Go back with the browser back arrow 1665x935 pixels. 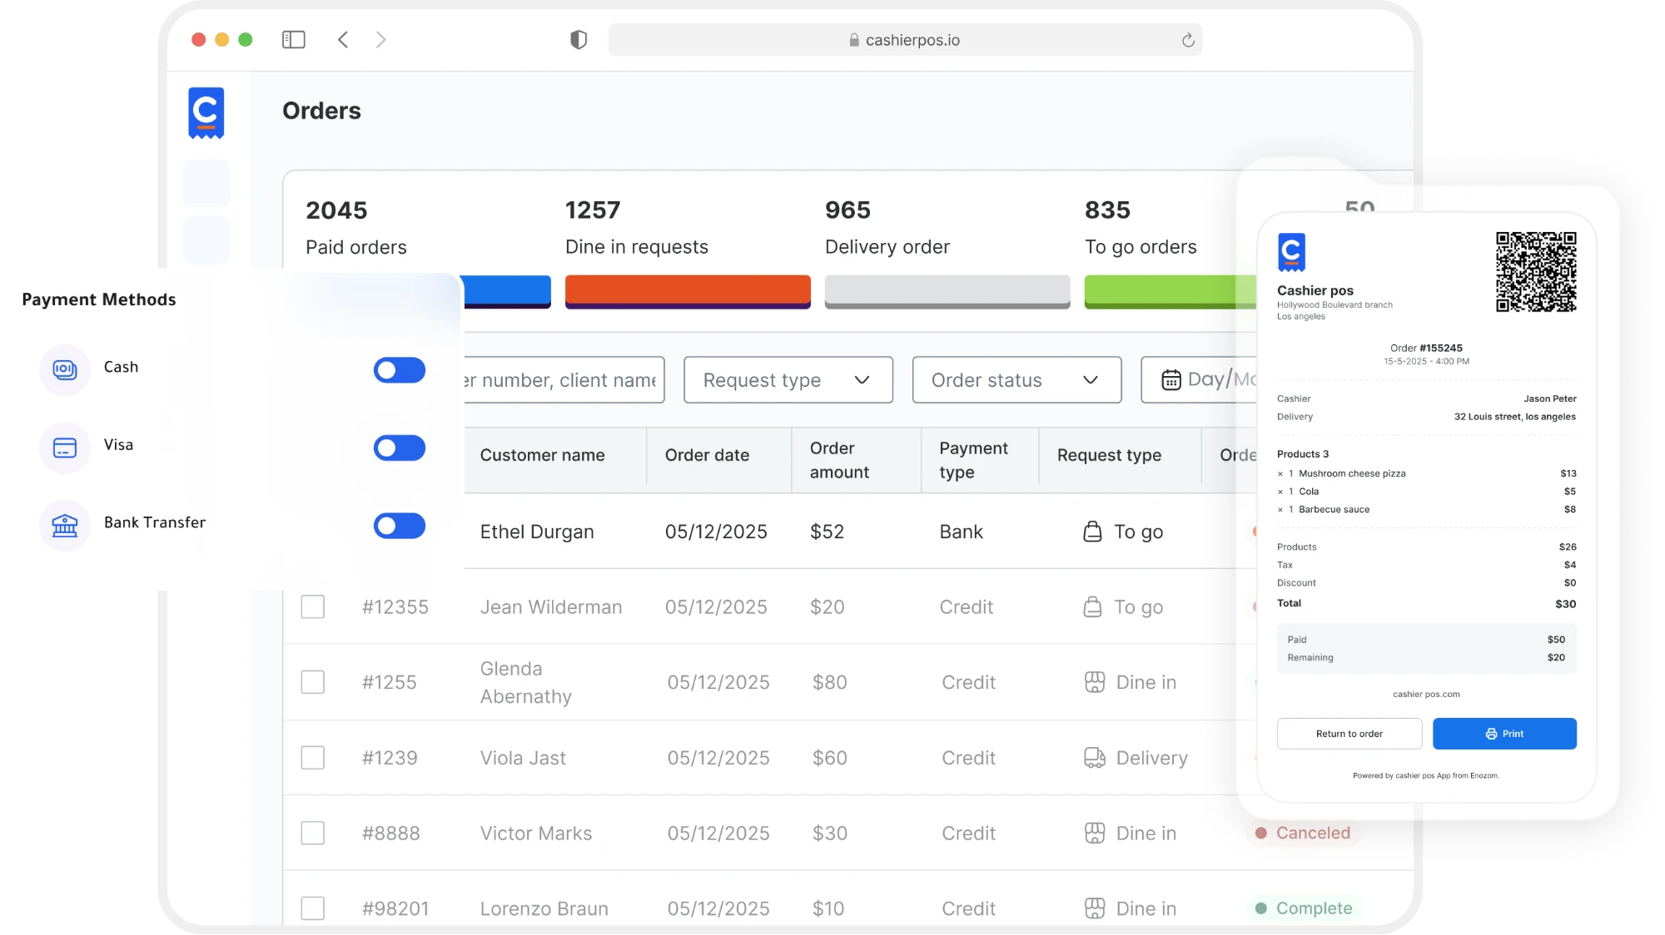pyautogui.click(x=343, y=40)
